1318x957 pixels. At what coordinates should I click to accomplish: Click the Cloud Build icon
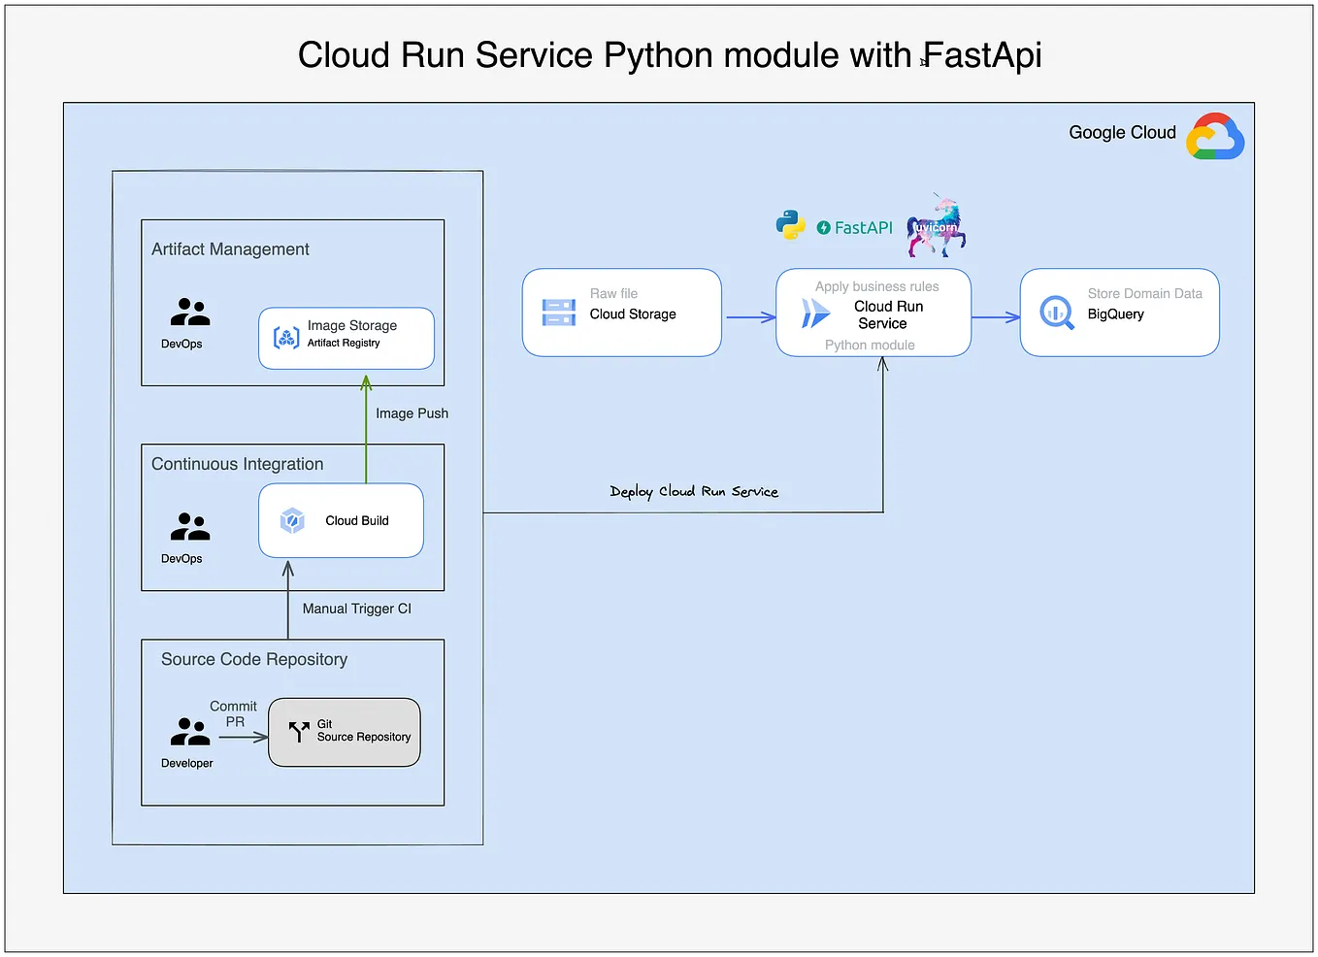[x=294, y=520]
